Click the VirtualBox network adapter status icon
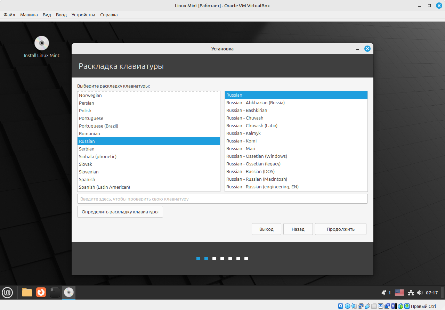 (361, 306)
